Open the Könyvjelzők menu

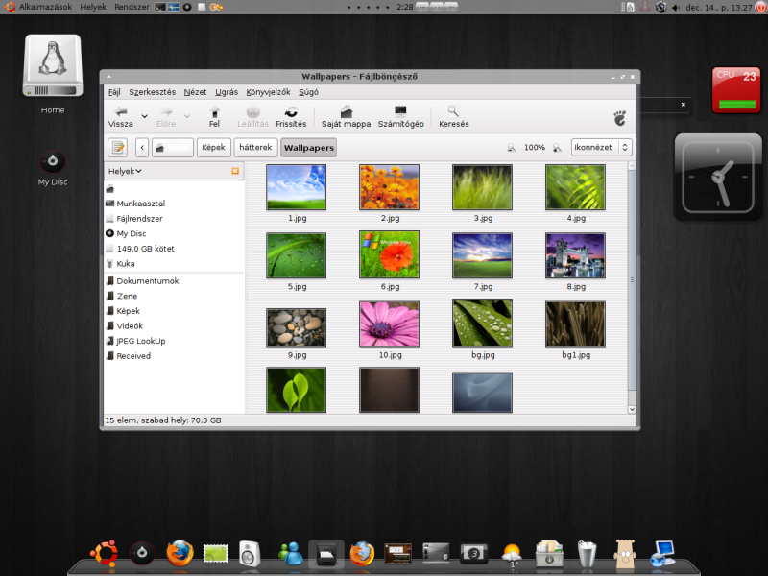(x=268, y=92)
